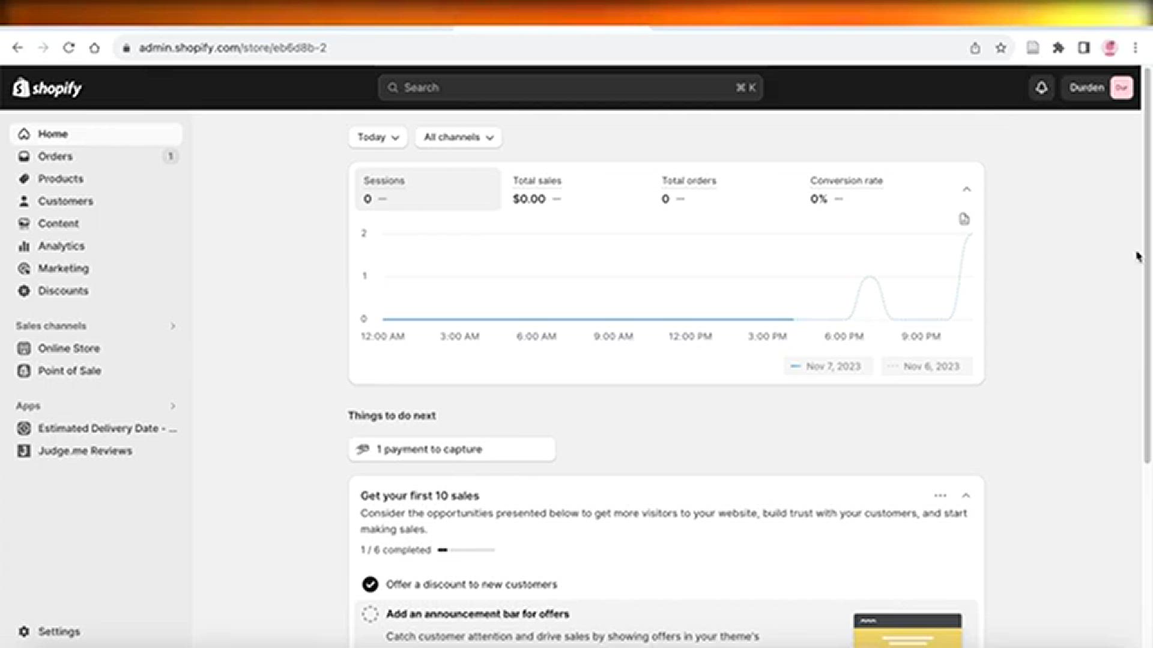
Task: Open the Judge.me Reviews app
Action: tap(85, 451)
